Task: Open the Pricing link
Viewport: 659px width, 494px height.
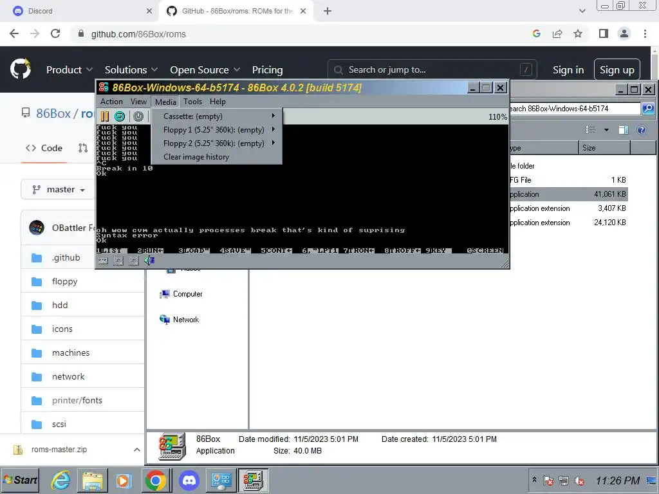Action: tap(267, 69)
